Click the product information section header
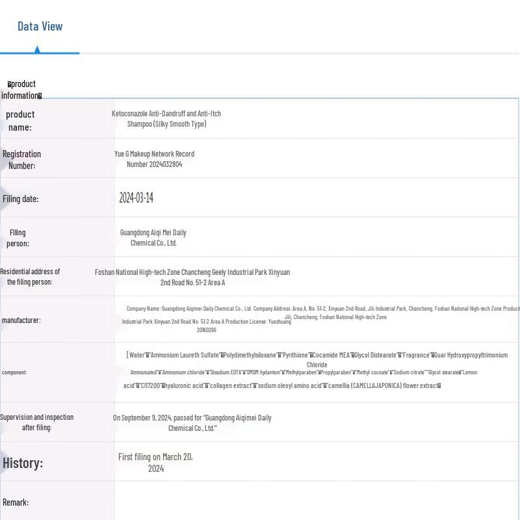The height and width of the screenshot is (520, 520). point(21,90)
